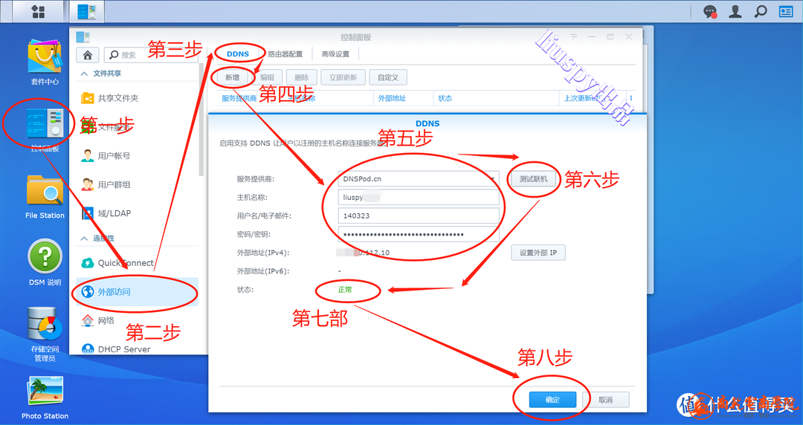
Task: Launch Control Panel desktop icon
Action: coord(45,129)
